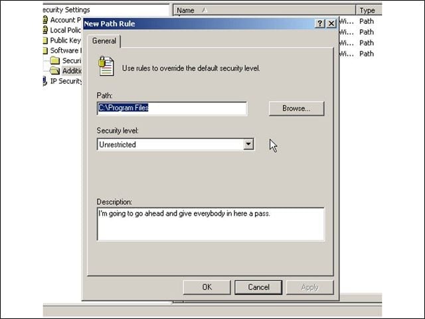Click first Path cell in Type column

[367, 21]
